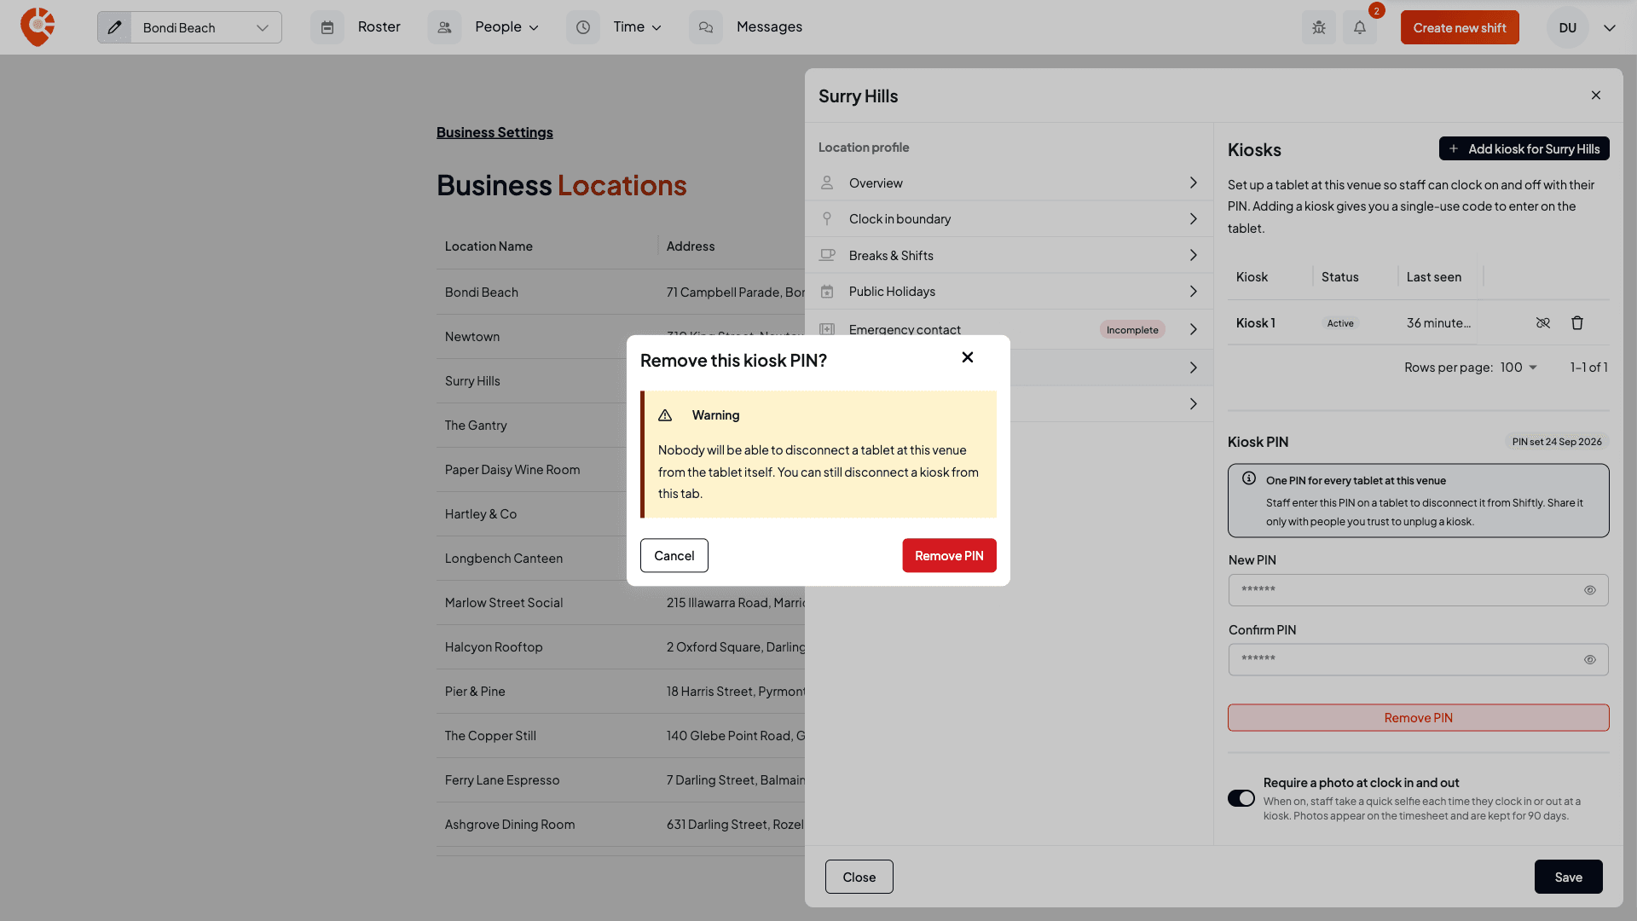Click Create new shift

click(x=1460, y=27)
